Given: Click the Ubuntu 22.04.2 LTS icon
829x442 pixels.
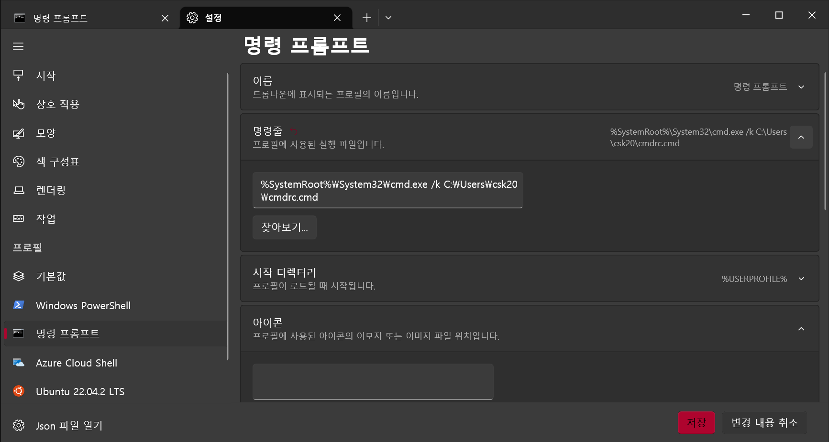Looking at the screenshot, I should tap(18, 391).
